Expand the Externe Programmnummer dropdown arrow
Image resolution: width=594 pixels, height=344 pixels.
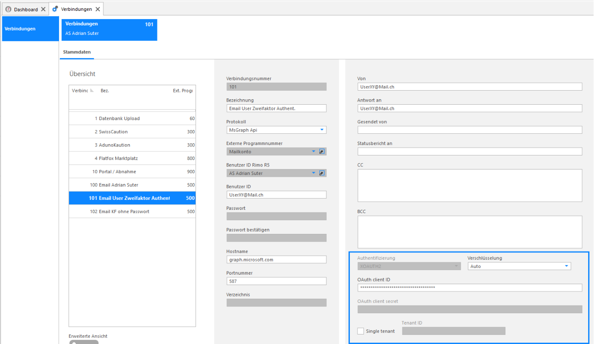(x=314, y=151)
